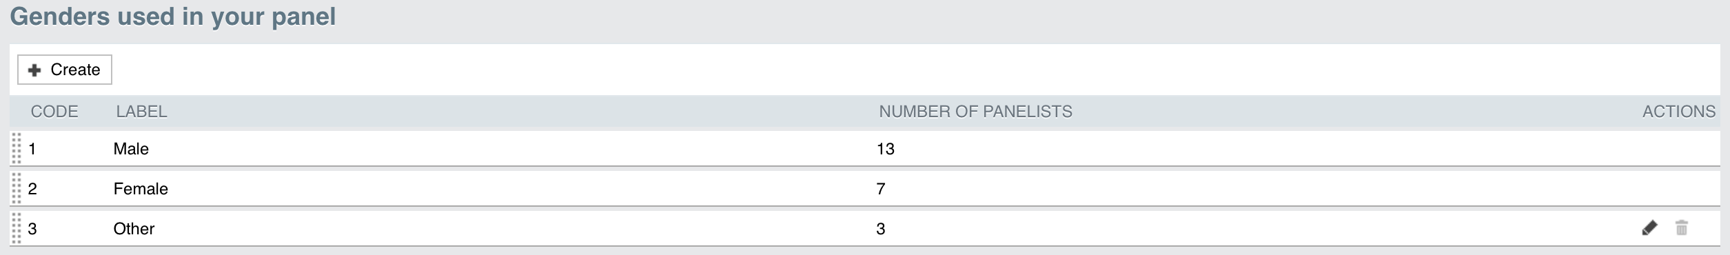Click the panelist count 13 for Male
The width and height of the screenshot is (1730, 255).
click(886, 149)
